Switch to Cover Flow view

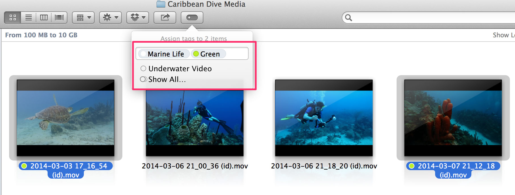[x=59, y=18]
